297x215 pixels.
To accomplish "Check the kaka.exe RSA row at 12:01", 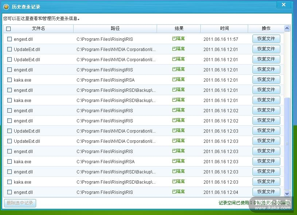I will tap(9, 80).
